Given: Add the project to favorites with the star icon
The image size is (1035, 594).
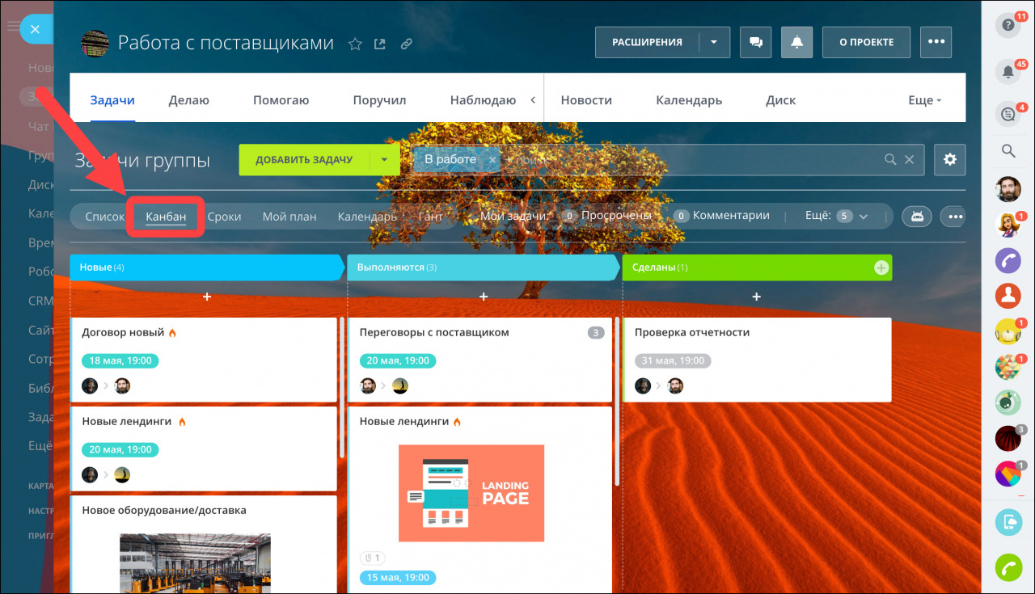Looking at the screenshot, I should click(355, 44).
